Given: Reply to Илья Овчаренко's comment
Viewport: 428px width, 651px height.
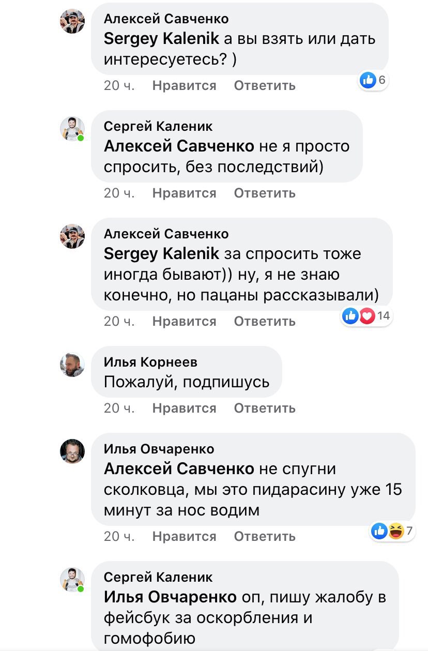Looking at the screenshot, I should point(265,536).
